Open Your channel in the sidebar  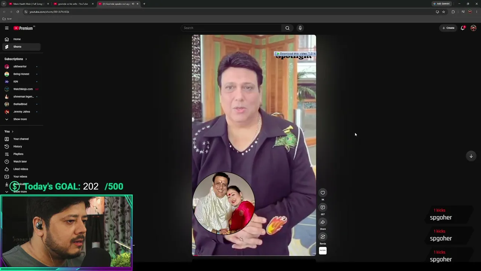(x=22, y=139)
